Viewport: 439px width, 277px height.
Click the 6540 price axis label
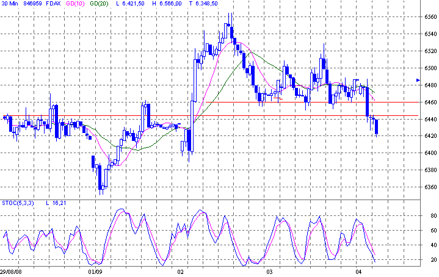[430, 34]
